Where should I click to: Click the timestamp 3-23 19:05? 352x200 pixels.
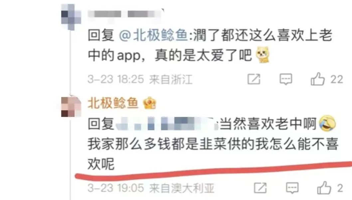pyautogui.click(x=115, y=188)
